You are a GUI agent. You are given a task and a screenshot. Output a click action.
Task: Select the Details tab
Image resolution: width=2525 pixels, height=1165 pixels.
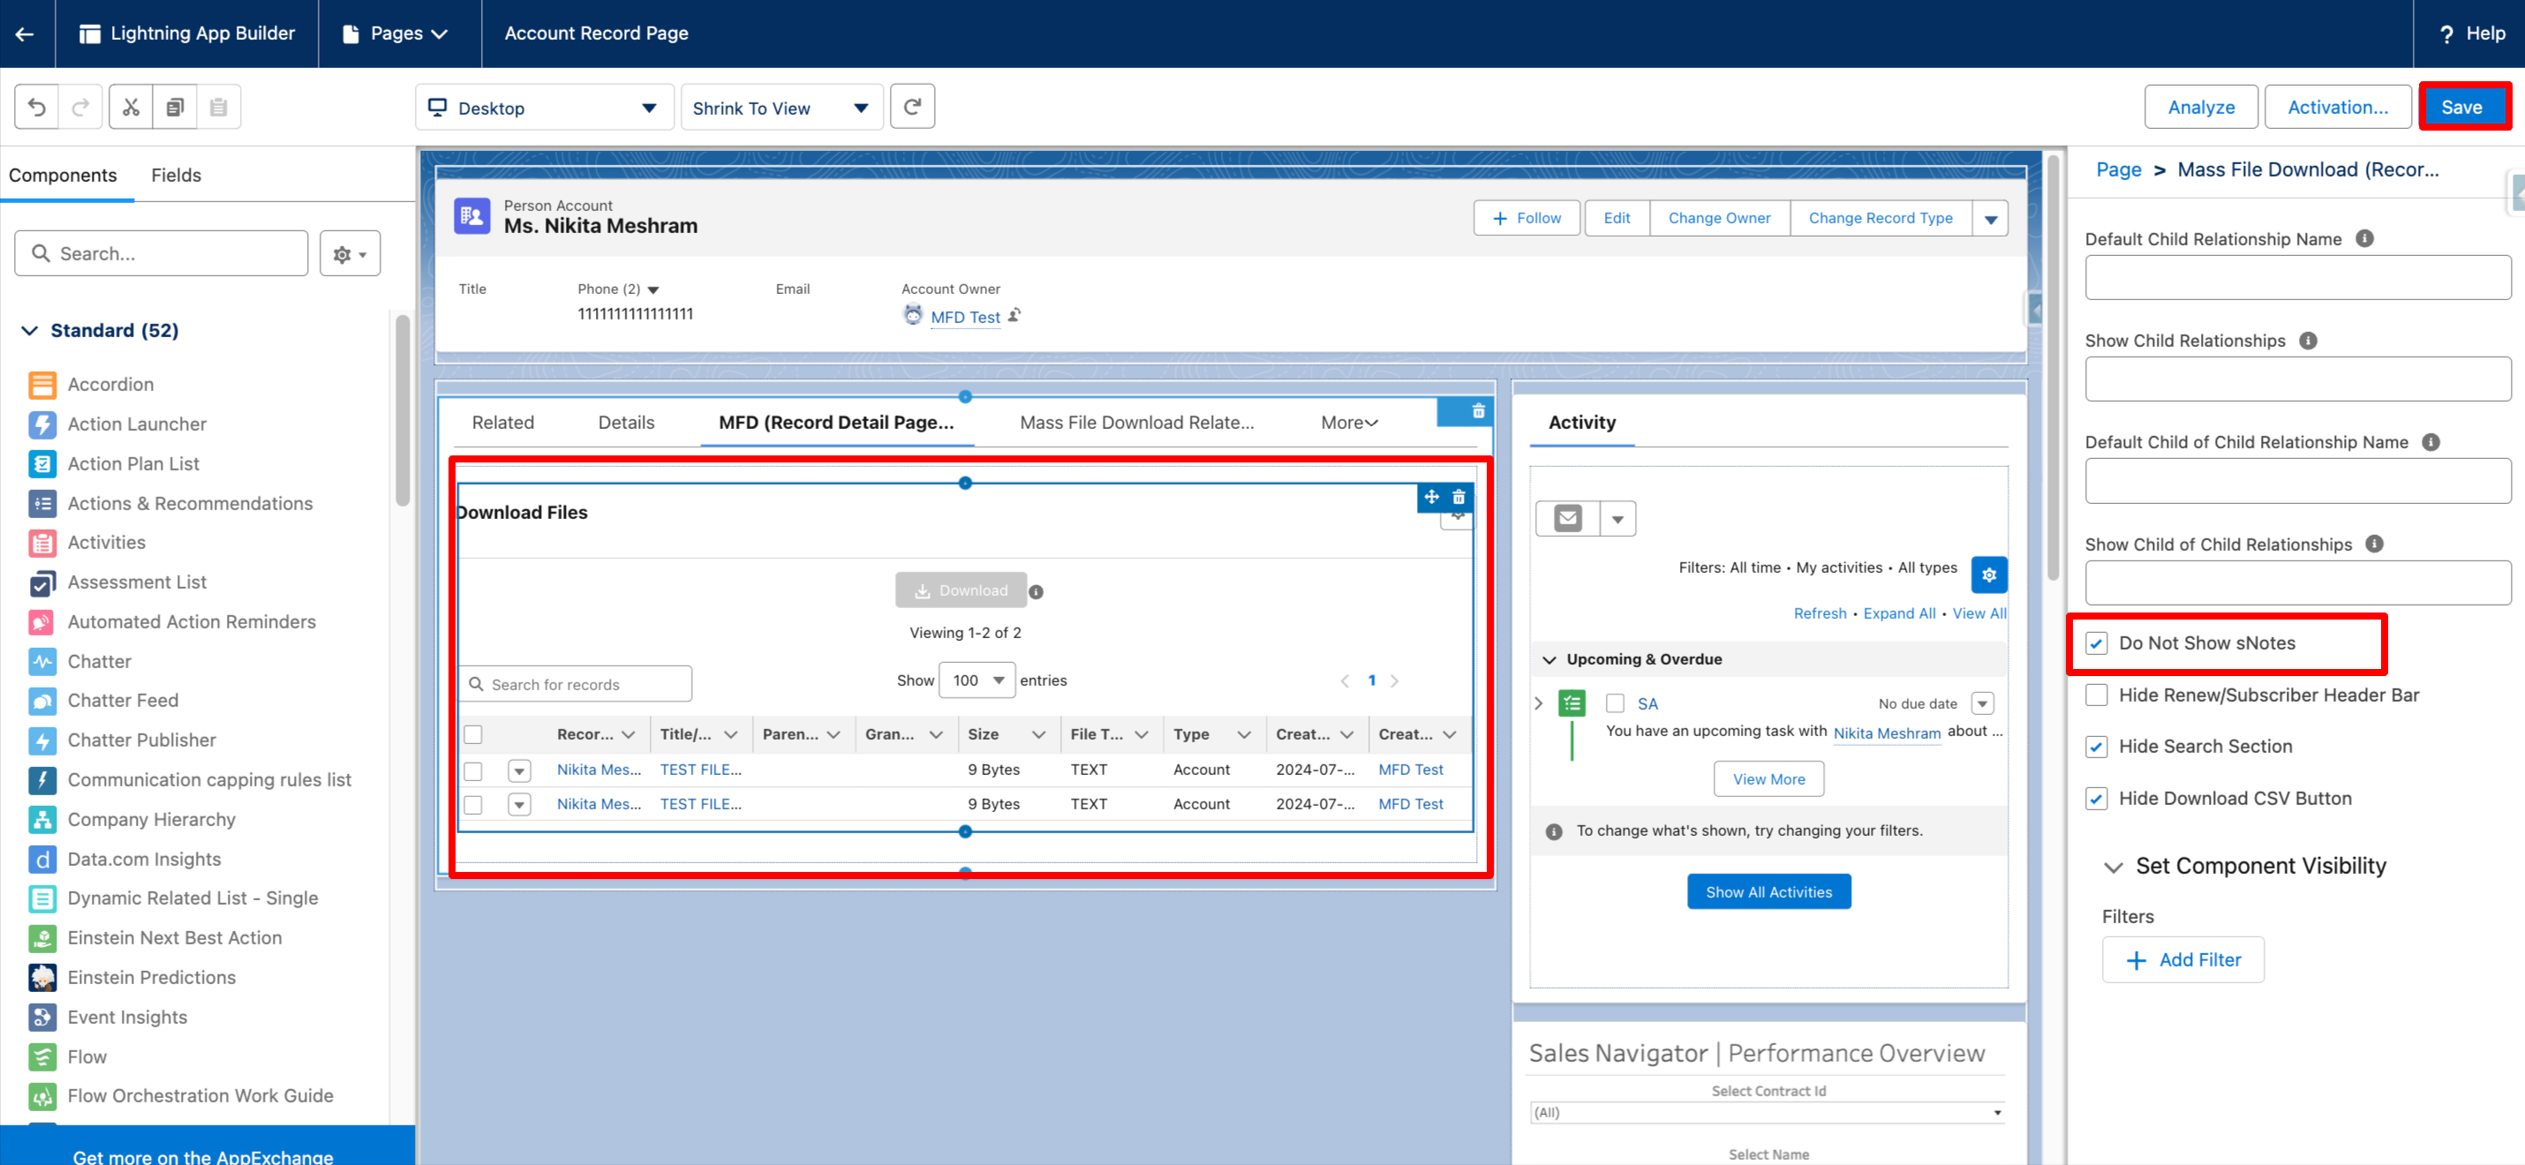(625, 422)
